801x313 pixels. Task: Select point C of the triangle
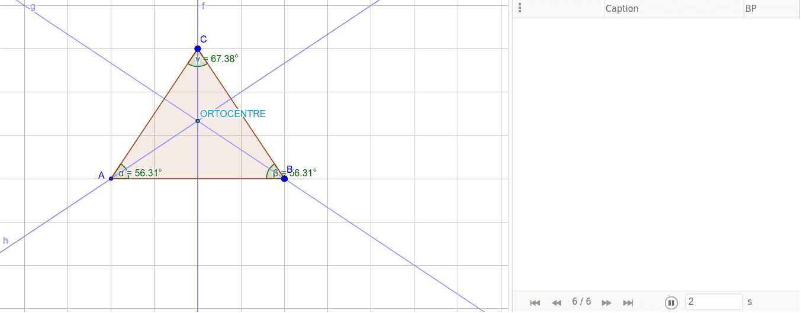click(198, 49)
